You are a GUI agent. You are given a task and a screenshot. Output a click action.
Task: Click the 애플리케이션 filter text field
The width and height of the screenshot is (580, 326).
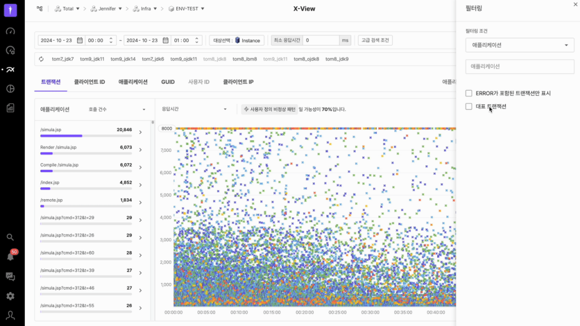[x=519, y=67]
